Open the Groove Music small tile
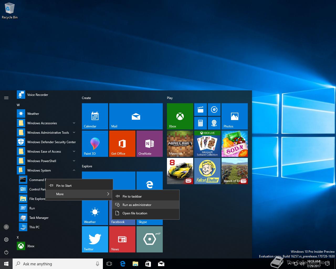This screenshot has height=269, width=336. pyautogui.click(x=214, y=110)
